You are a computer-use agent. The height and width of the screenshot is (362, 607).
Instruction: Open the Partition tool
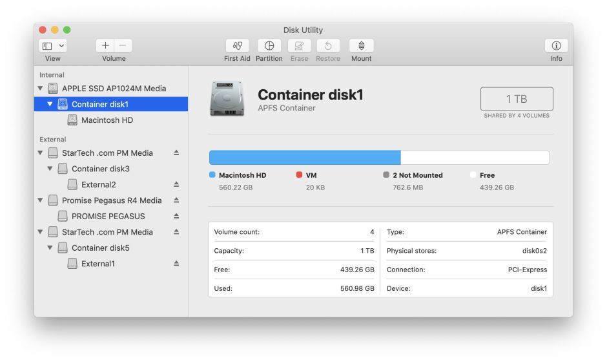click(269, 46)
